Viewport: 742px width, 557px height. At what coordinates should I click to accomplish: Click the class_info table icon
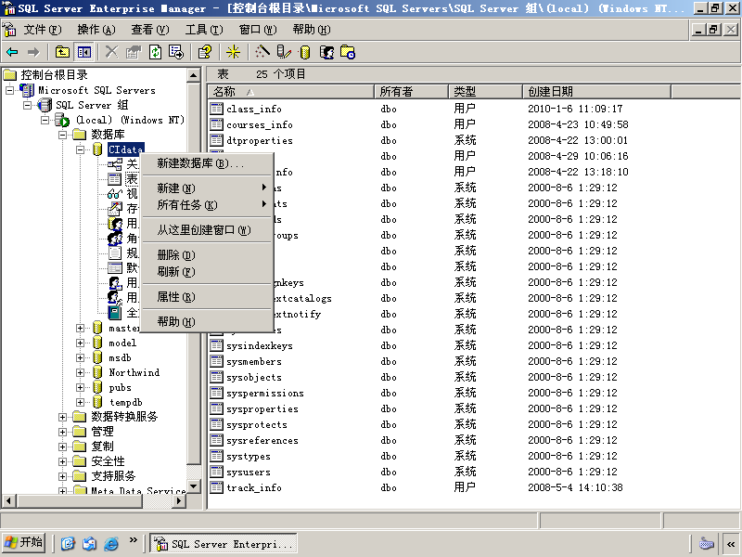[217, 109]
